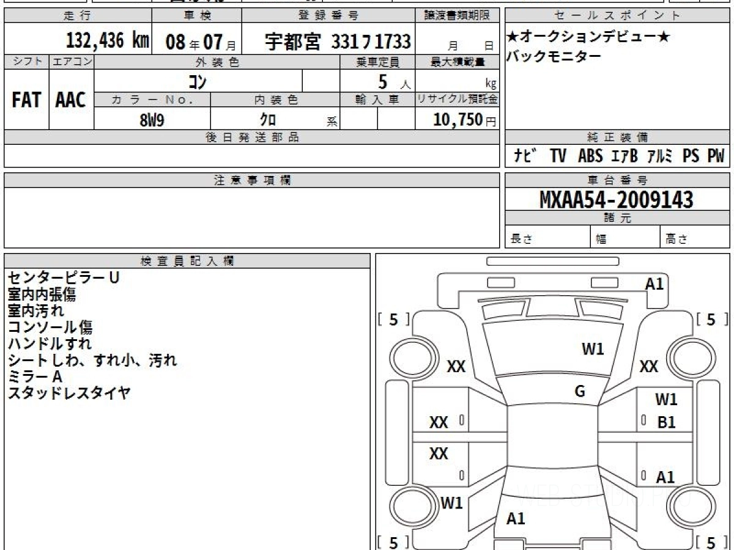
Task: Select the recycle deposit 10,750円
Action: click(x=465, y=120)
